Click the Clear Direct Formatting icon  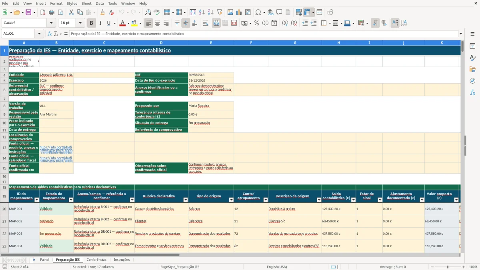pos(111,12)
